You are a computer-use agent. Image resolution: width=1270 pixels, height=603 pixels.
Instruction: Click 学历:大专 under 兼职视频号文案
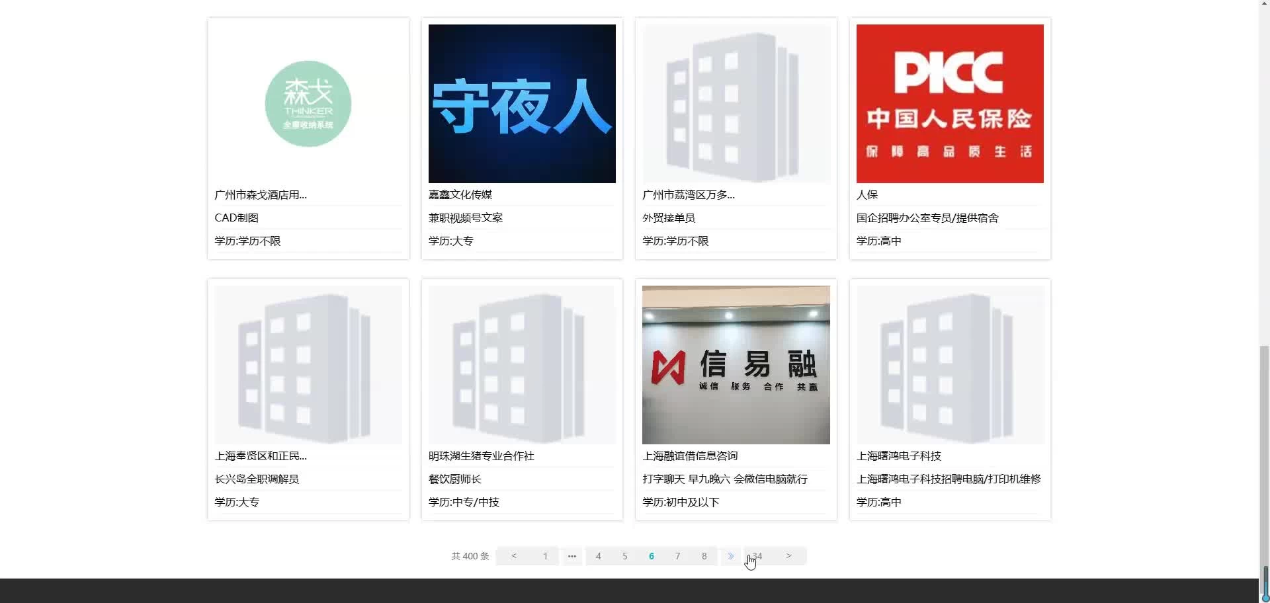(x=451, y=241)
